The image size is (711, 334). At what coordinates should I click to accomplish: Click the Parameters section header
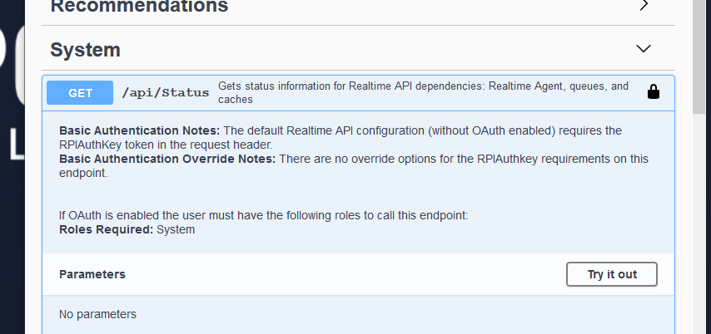click(x=92, y=274)
